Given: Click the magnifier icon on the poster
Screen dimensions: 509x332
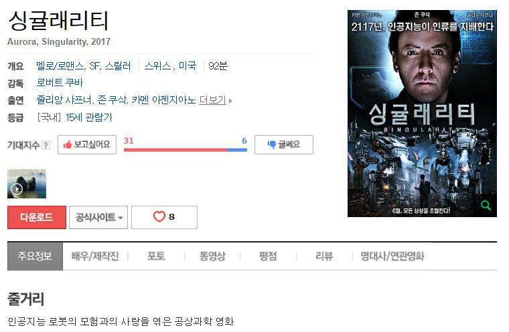Looking at the screenshot, I should point(486,205).
